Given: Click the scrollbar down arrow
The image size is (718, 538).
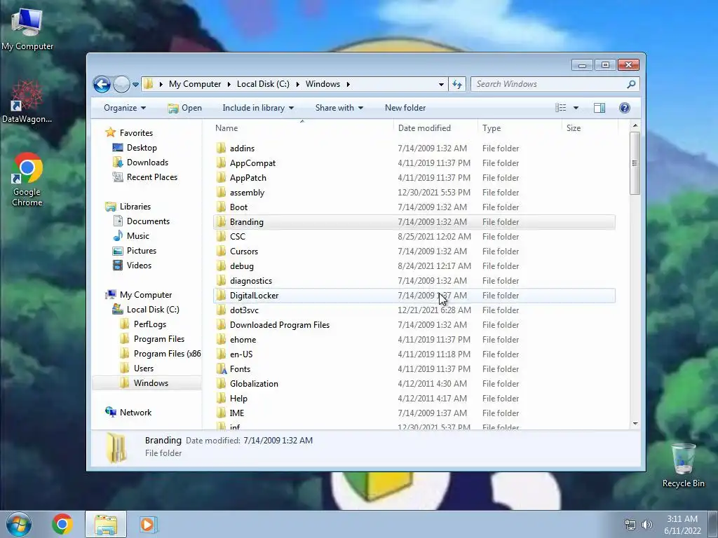Looking at the screenshot, I should pyautogui.click(x=635, y=424).
